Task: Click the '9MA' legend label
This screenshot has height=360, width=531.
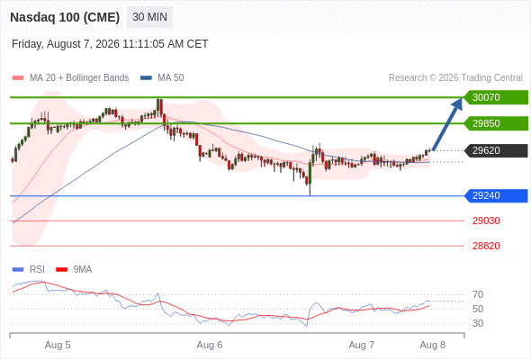Action: tap(83, 270)
